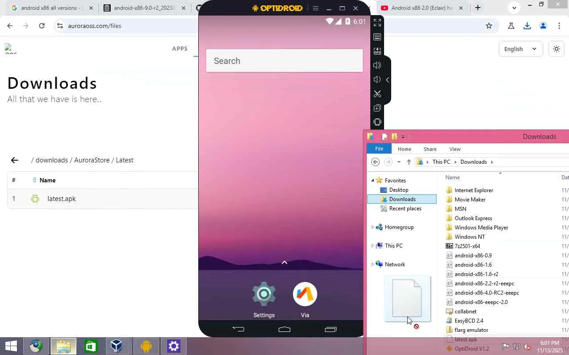Open the Quick Access Toolbar dropdown in Explorer
Viewport: 569px width, 355px height.
403,137
